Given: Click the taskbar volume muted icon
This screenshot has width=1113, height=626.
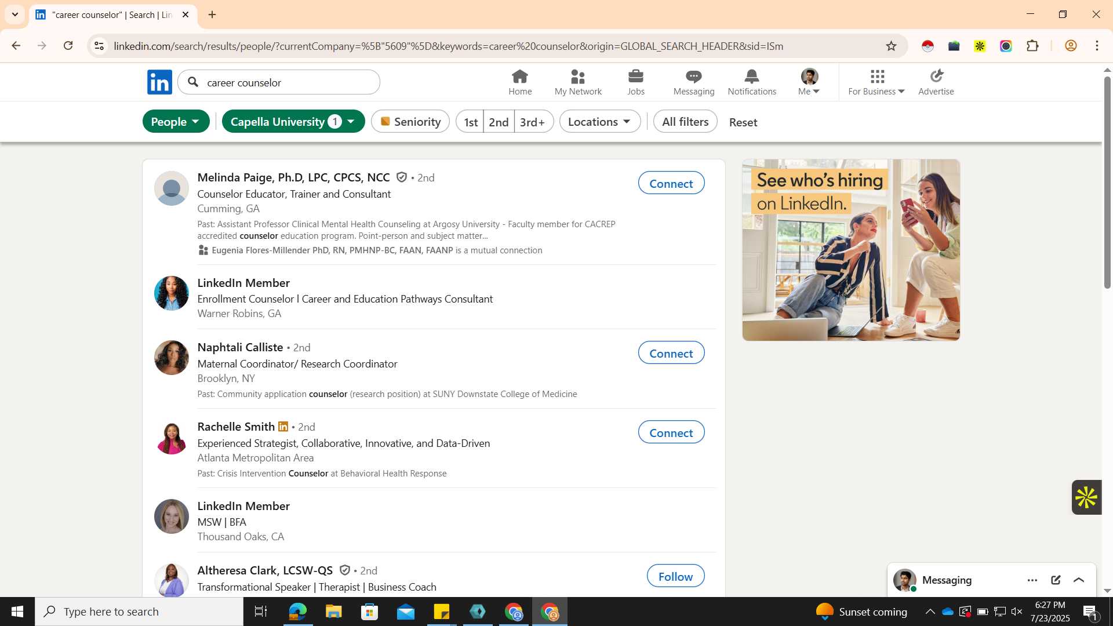Looking at the screenshot, I should [x=1016, y=612].
